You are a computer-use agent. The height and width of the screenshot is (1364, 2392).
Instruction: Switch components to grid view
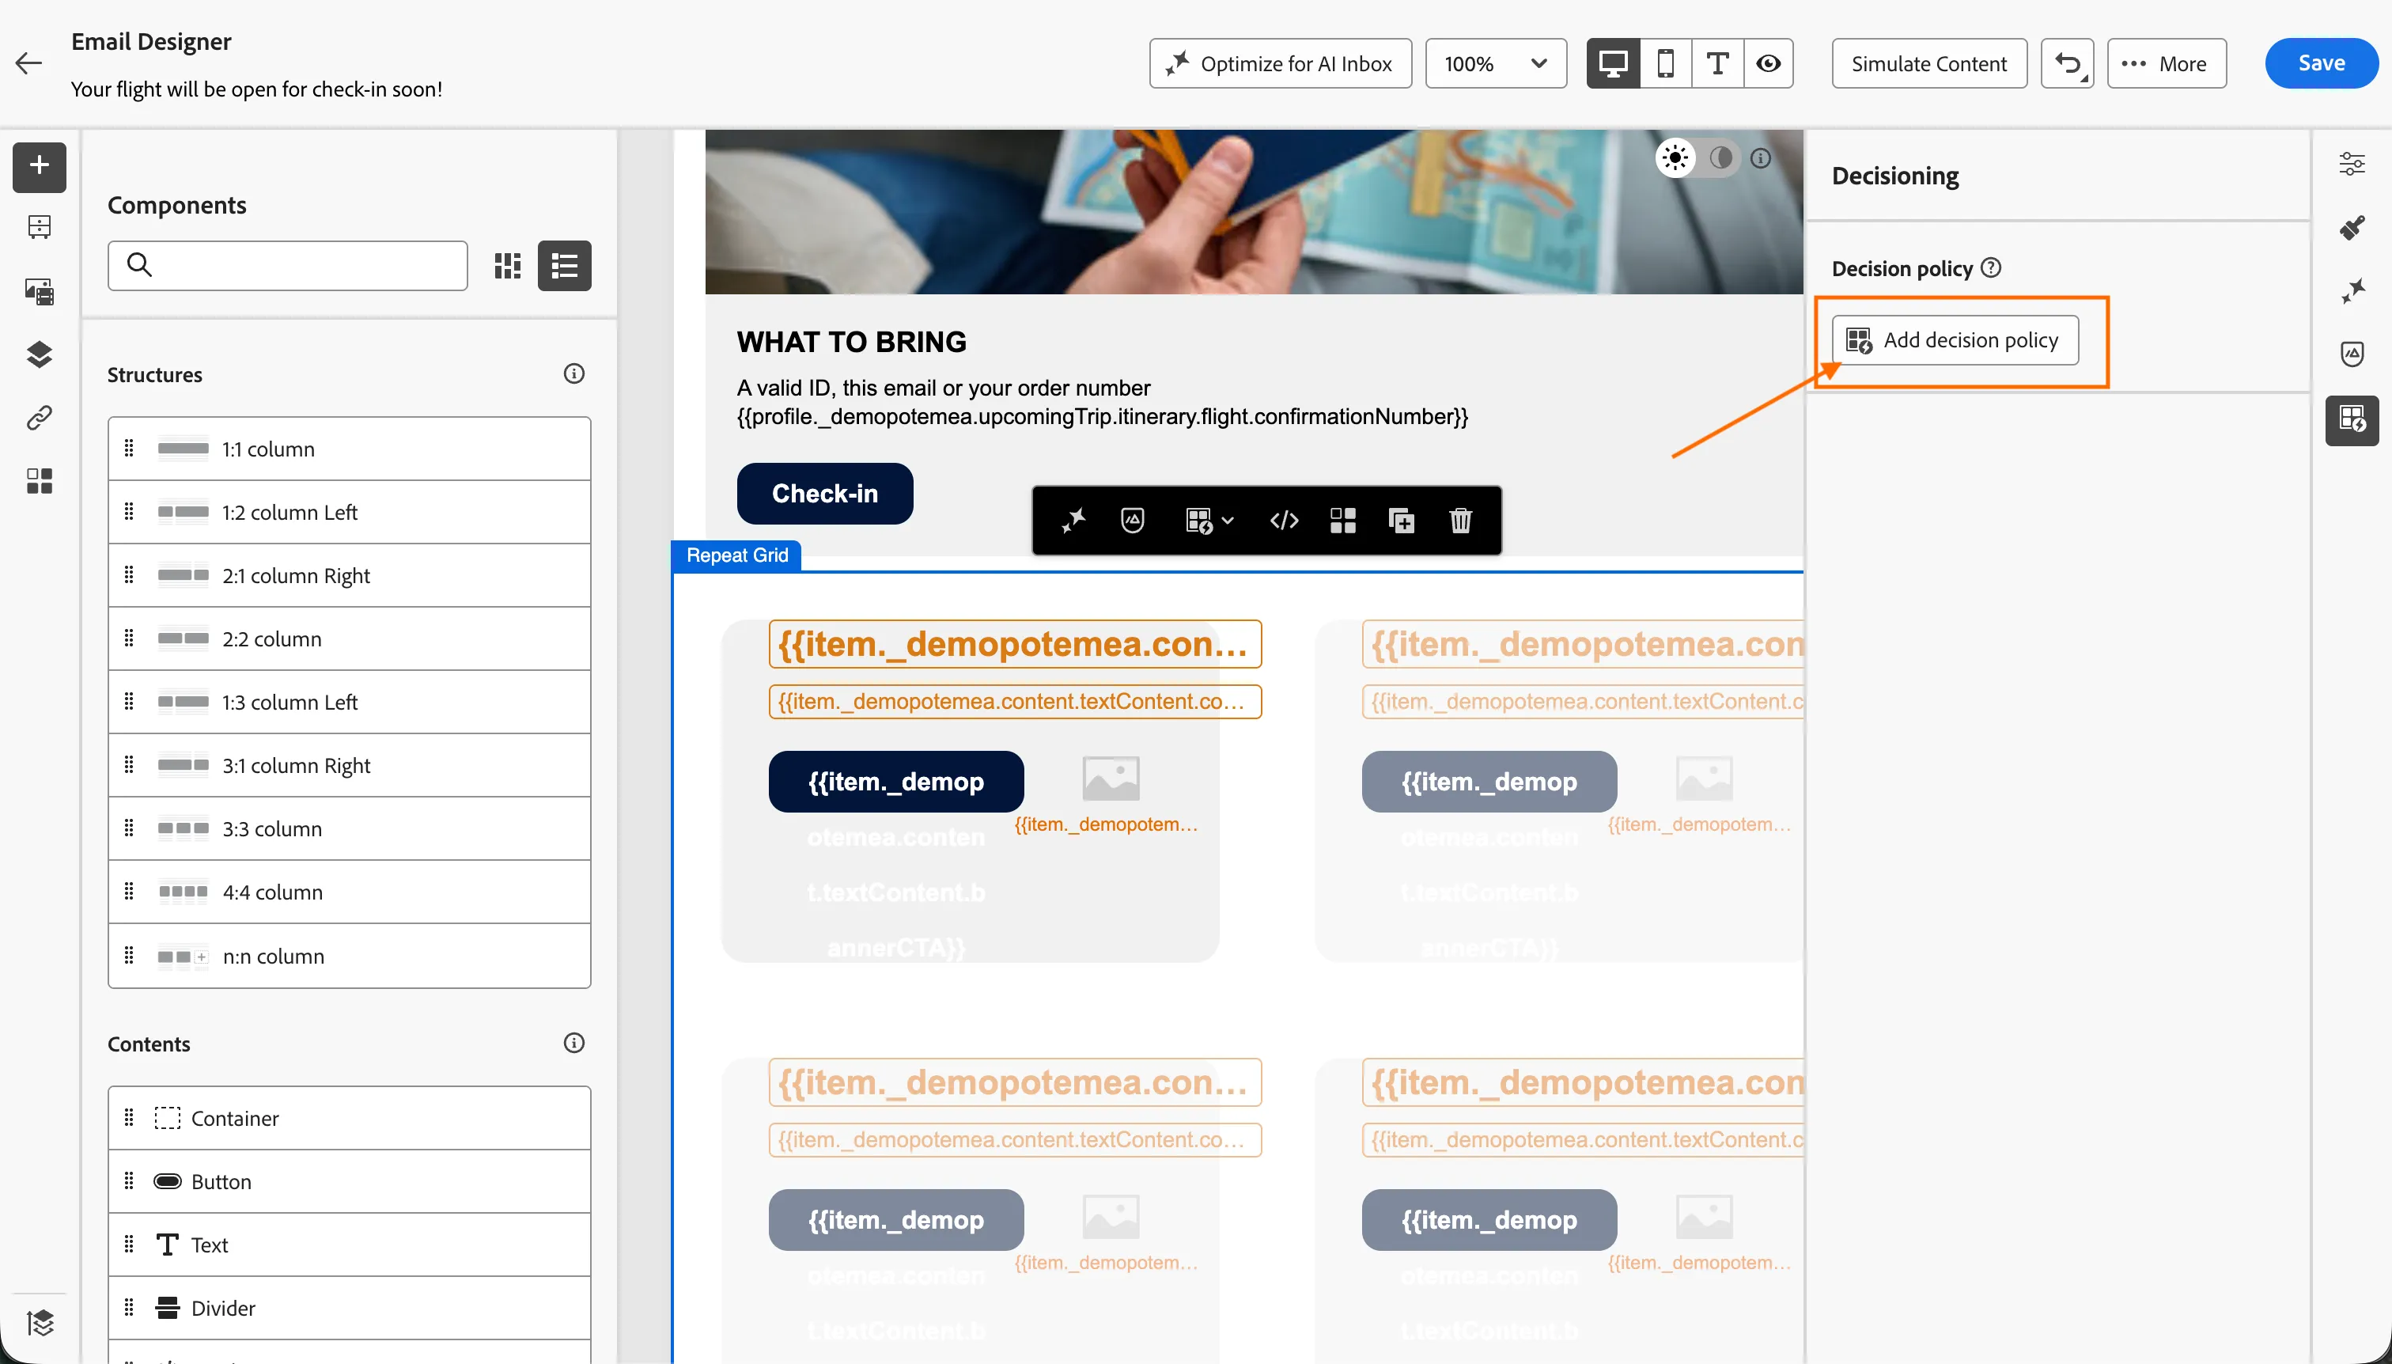508,266
